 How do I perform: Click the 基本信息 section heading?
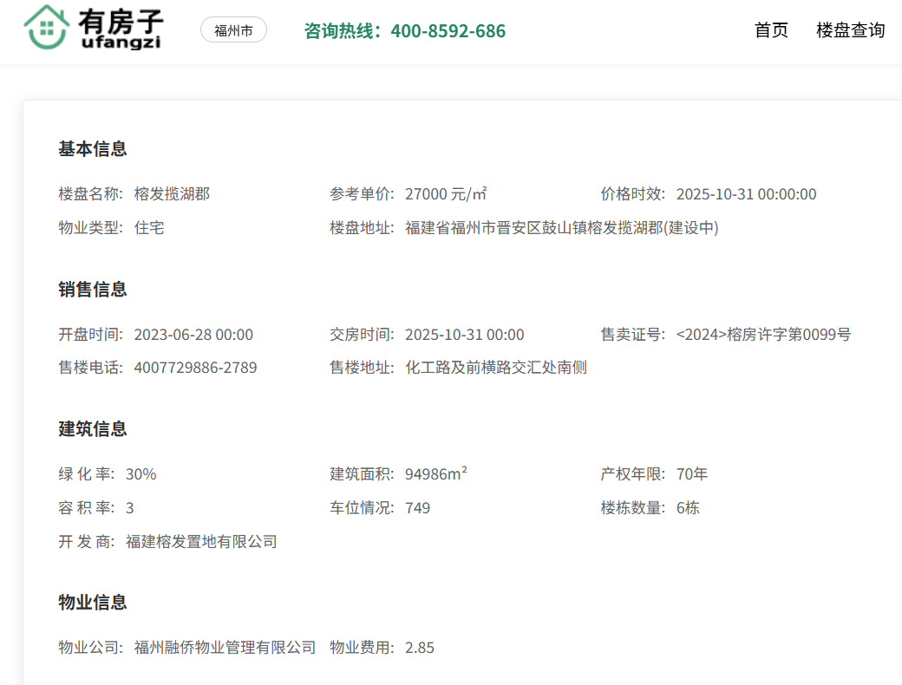coord(93,149)
